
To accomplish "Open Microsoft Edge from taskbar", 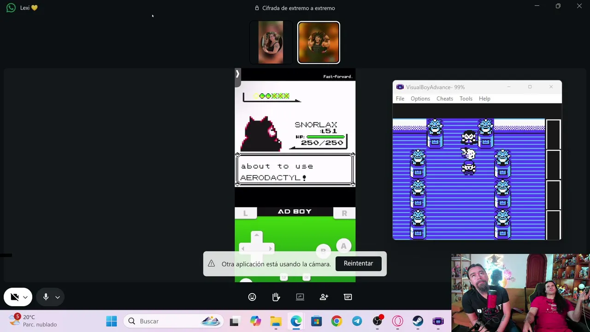I will coord(296,321).
